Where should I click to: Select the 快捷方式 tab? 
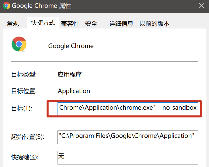43,23
